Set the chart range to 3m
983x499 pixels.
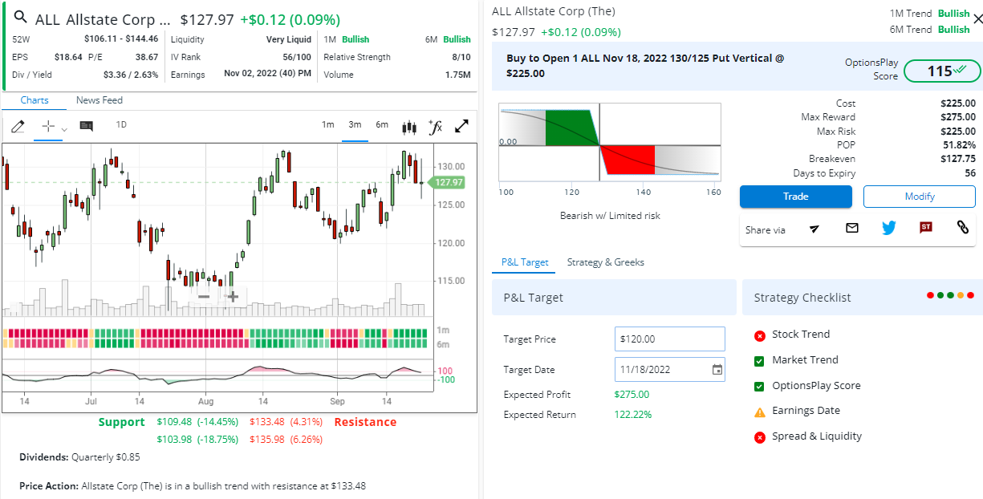pos(355,124)
